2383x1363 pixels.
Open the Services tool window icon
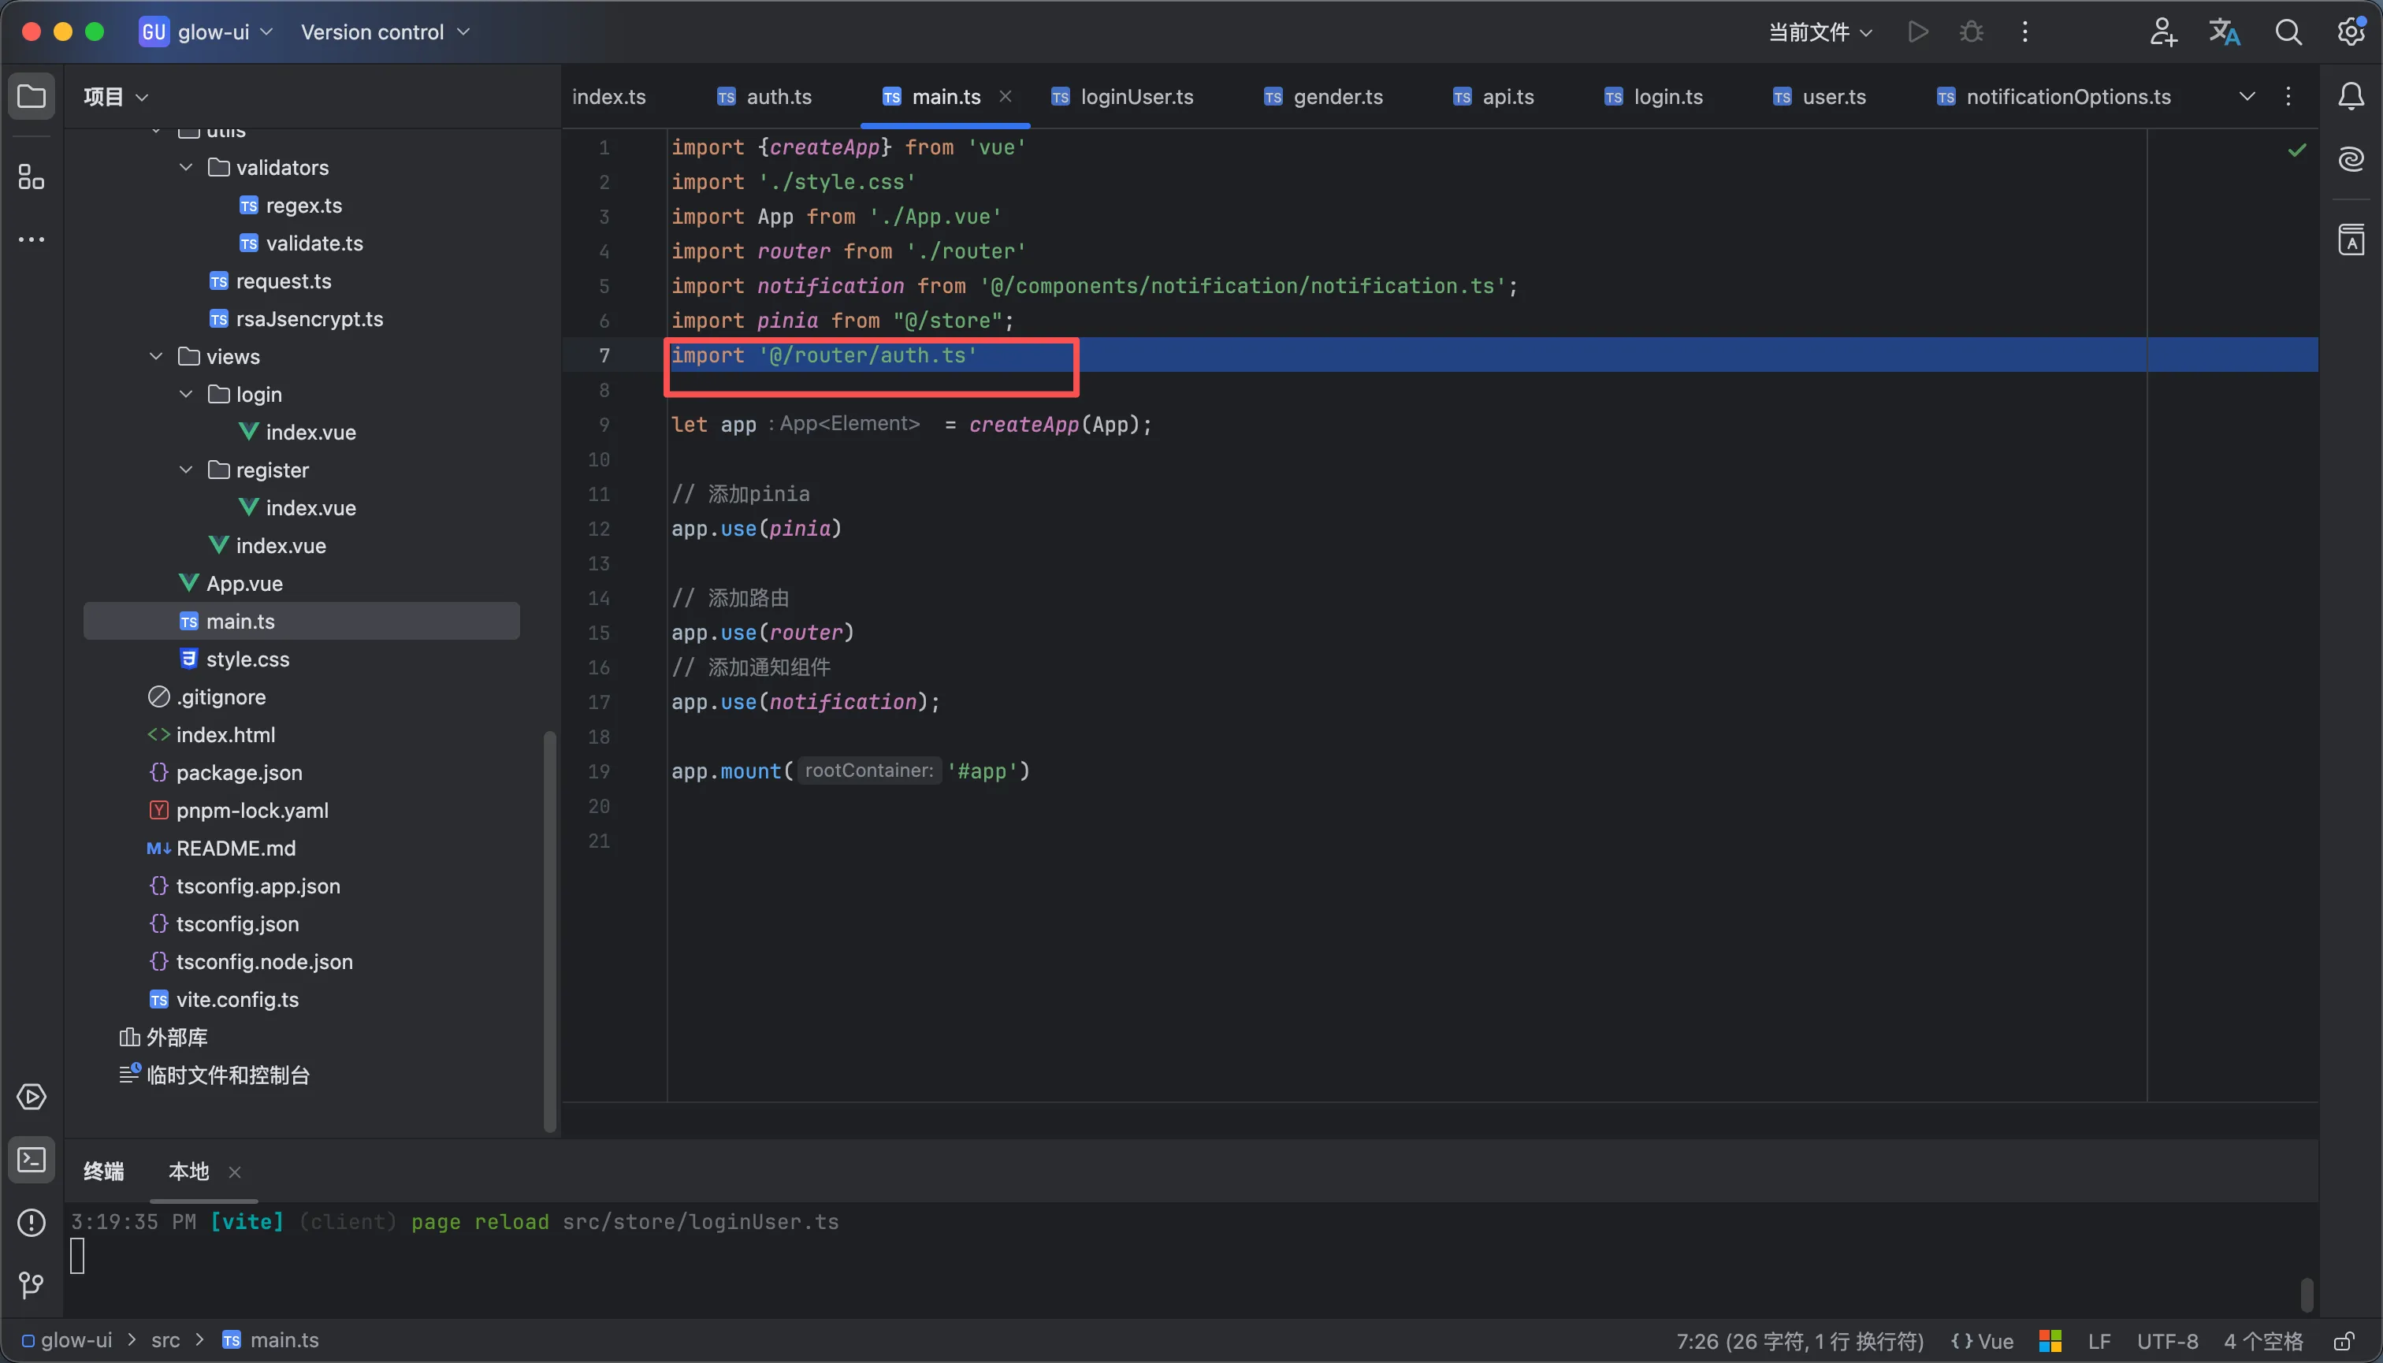31,1097
